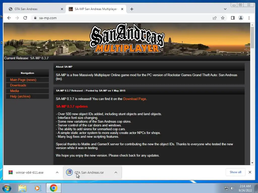Image resolution: width=258 pixels, height=193 pixels.
Task: Click the page scrollbar up arrow
Action: (252, 25)
